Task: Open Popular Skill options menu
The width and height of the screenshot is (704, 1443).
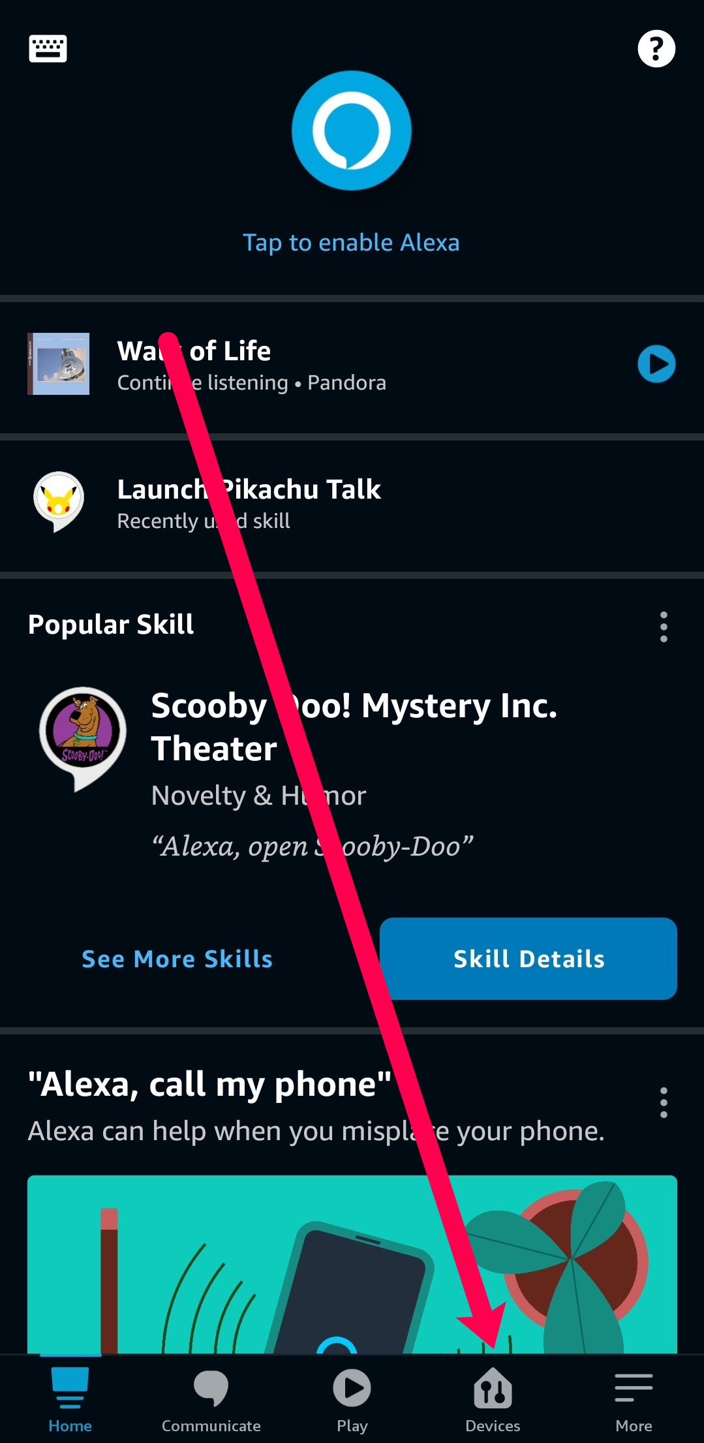Action: point(664,627)
